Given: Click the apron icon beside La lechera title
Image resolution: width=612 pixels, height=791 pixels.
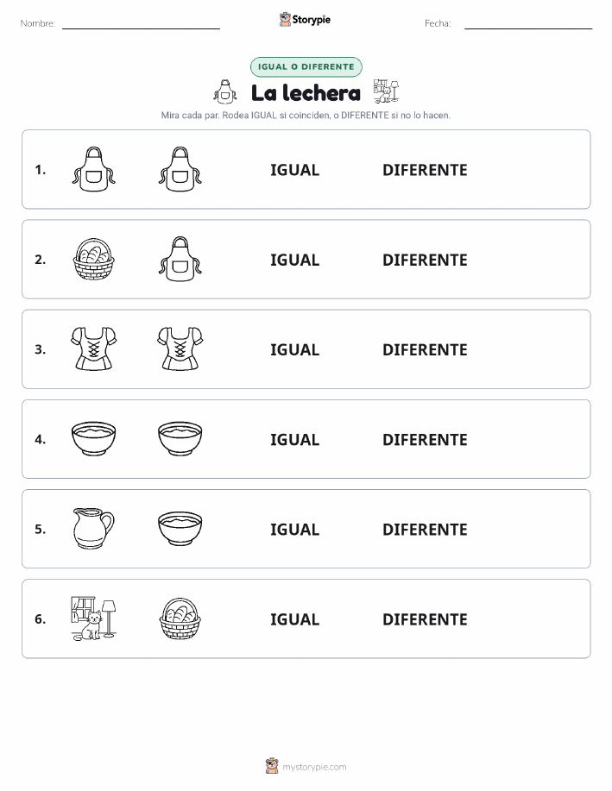Looking at the screenshot, I should [224, 91].
